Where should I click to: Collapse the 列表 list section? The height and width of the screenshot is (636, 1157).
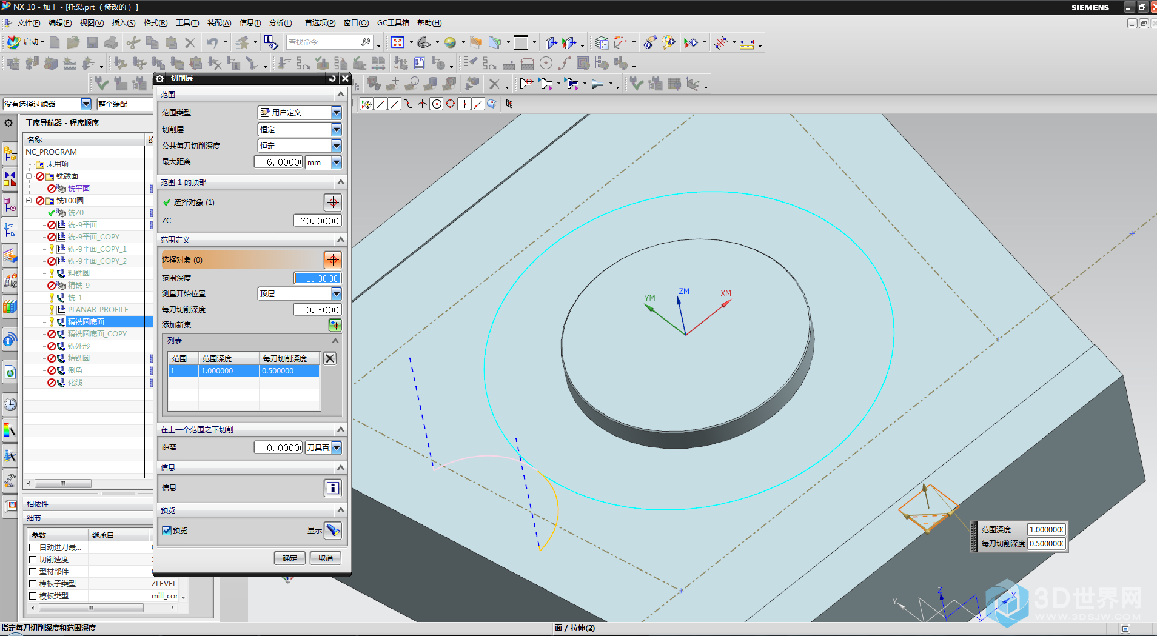335,341
